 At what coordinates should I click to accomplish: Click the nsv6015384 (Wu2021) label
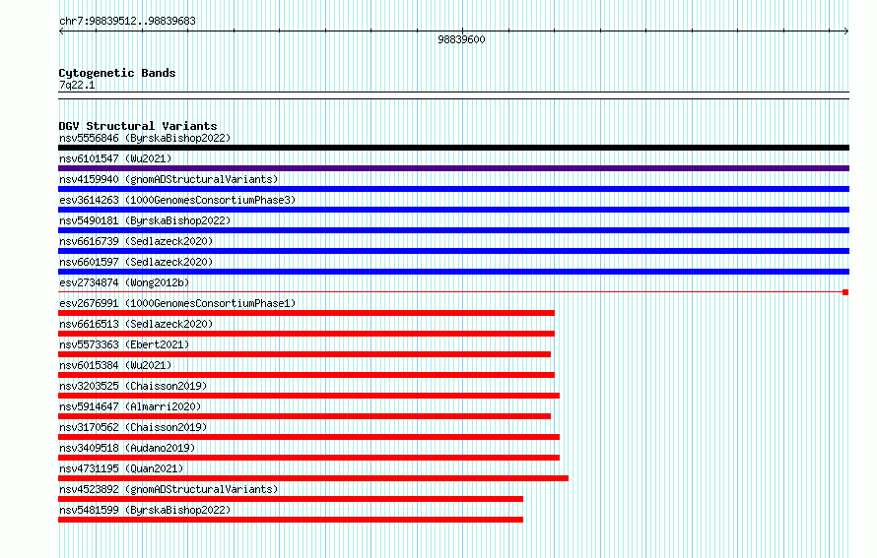[x=115, y=365]
